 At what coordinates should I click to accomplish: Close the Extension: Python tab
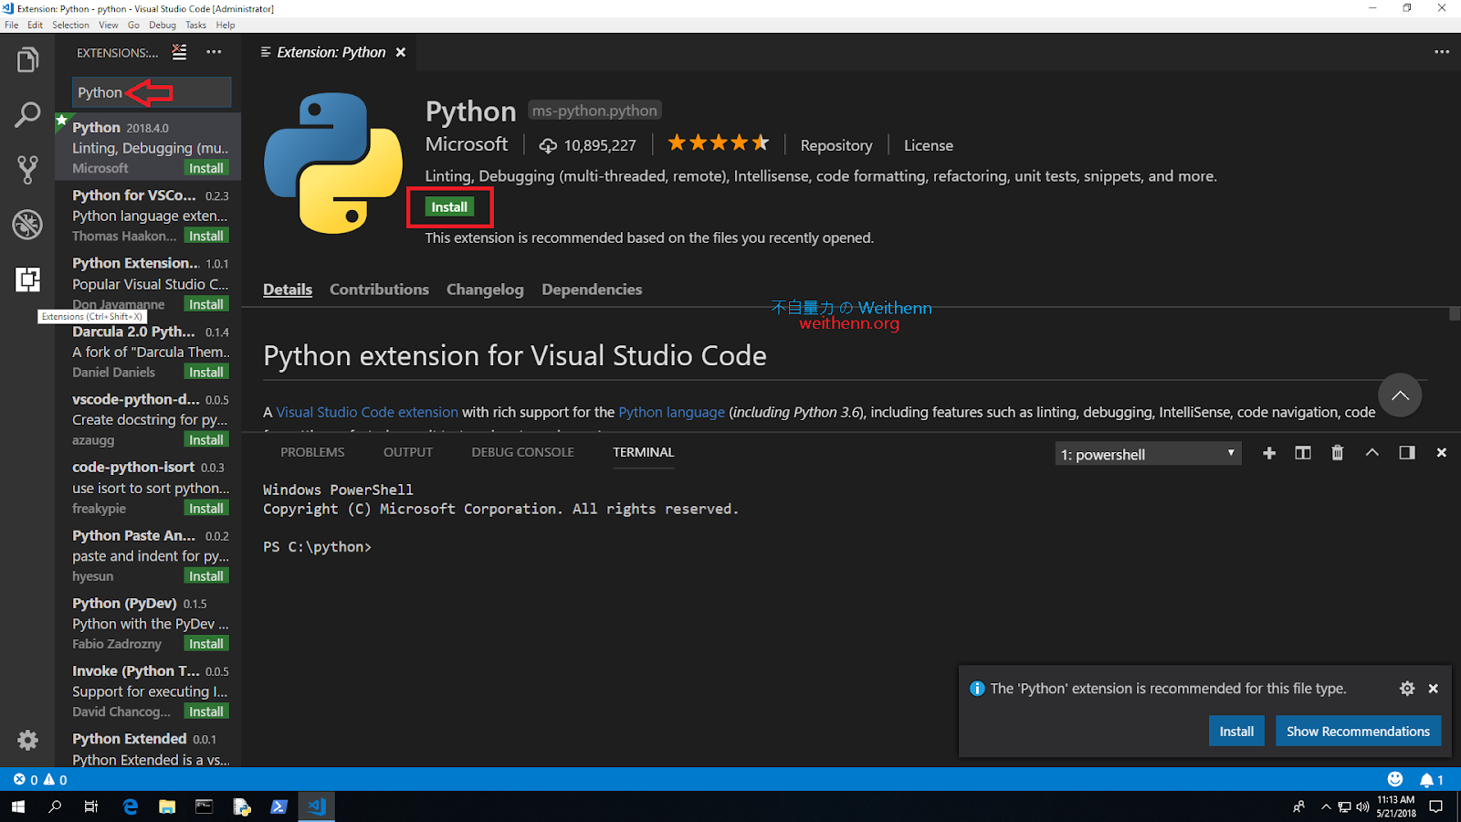pyautogui.click(x=400, y=53)
